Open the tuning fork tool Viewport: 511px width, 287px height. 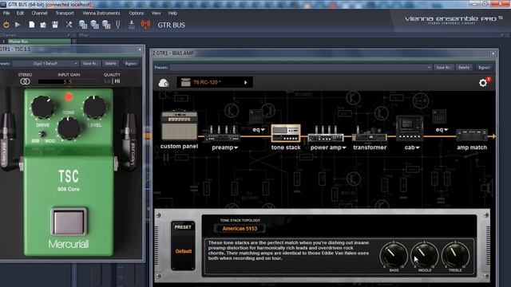[x=118, y=25]
